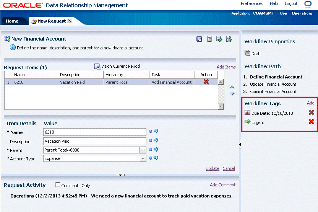Click the blue dot icon beside Name field
Image resolution: width=318 pixels, height=212 pixels.
click(151, 131)
